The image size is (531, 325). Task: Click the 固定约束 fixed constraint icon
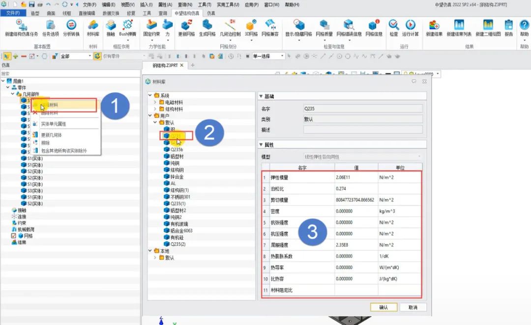pos(151,27)
